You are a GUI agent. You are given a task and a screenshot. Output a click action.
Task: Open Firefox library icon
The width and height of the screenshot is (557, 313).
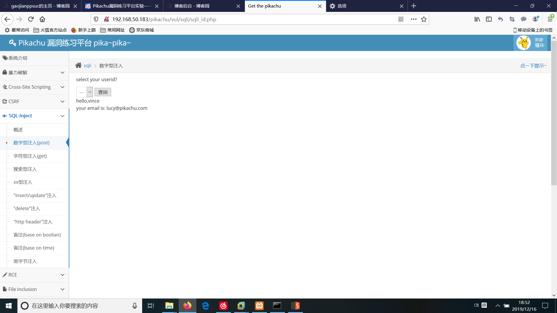point(477,19)
